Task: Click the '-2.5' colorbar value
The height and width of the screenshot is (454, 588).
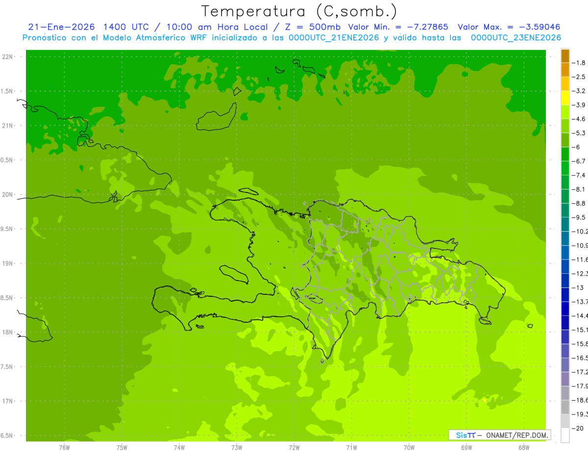Action: (x=579, y=77)
